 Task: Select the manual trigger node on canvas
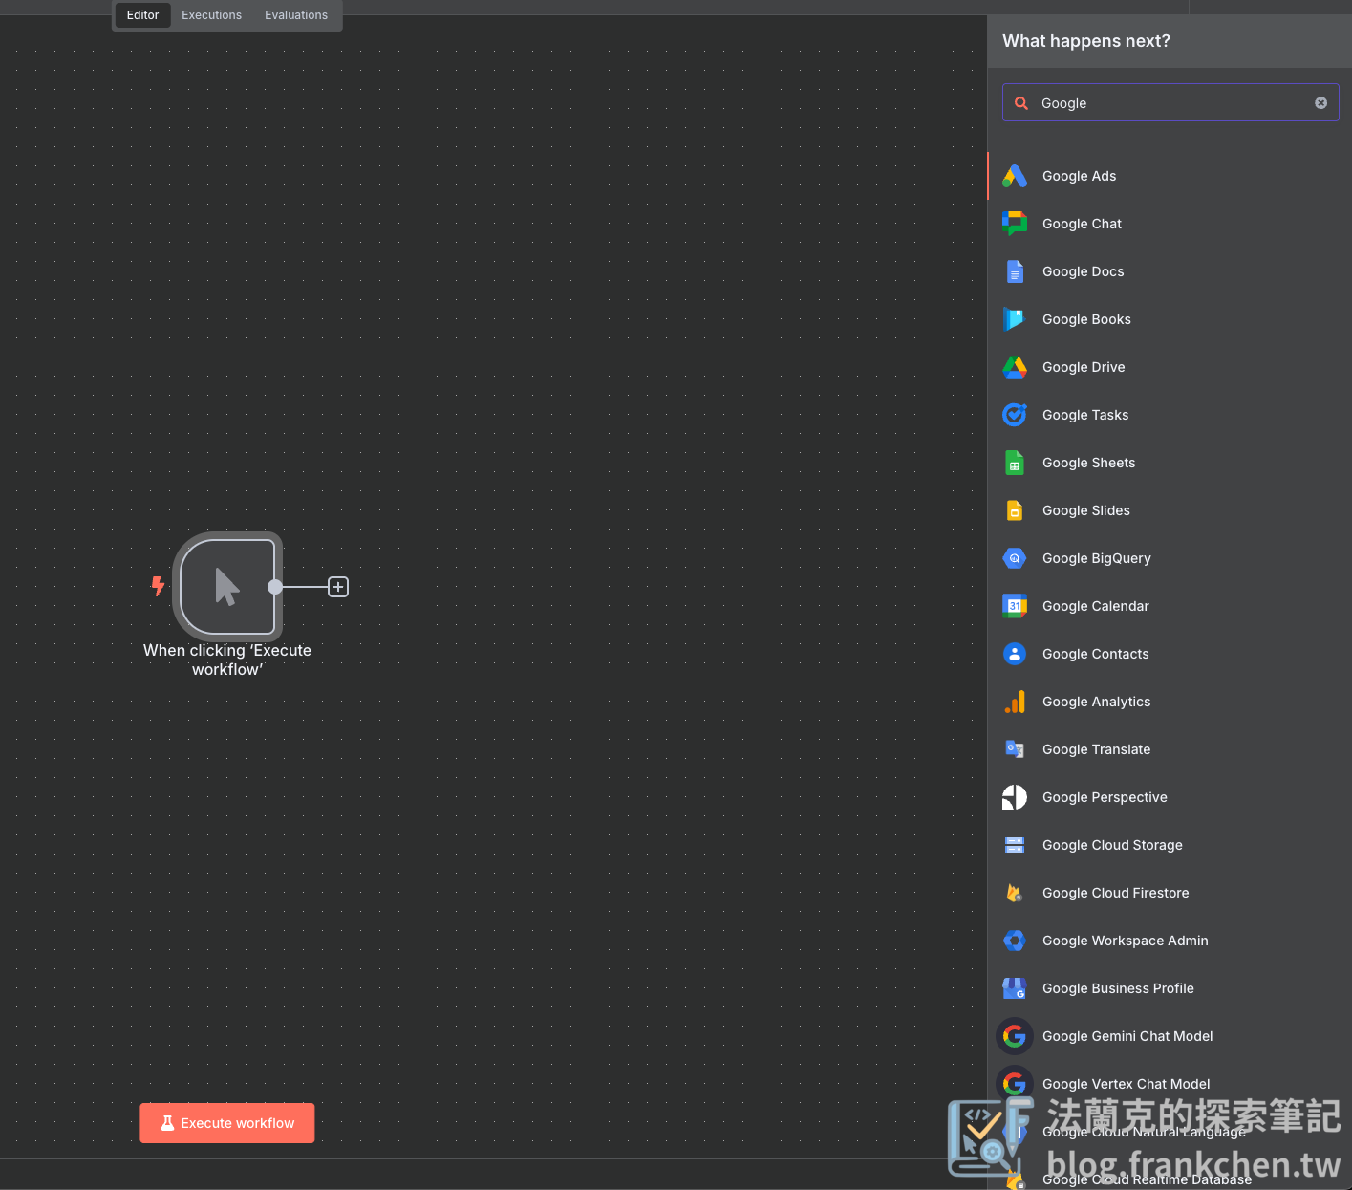(x=227, y=587)
